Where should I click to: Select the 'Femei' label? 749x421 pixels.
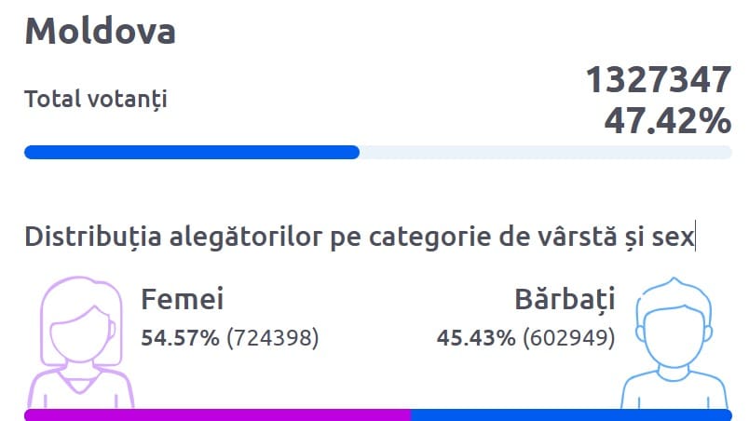tap(183, 300)
